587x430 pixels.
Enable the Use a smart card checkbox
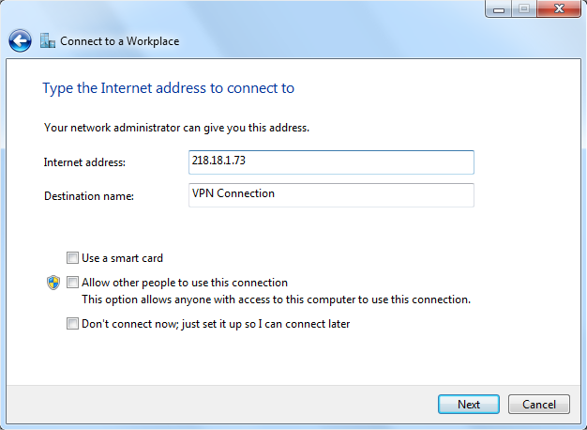72,258
